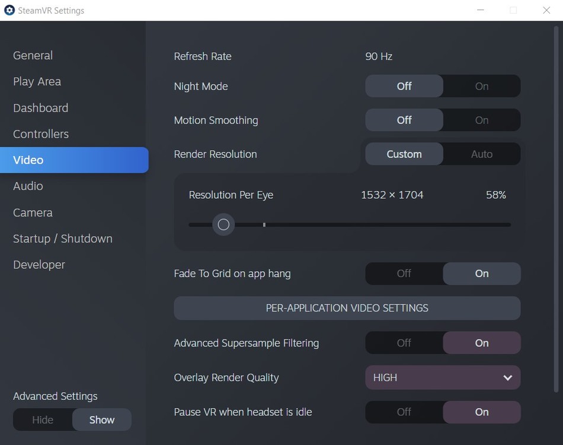Close the SteamVR Settings window

(546, 10)
